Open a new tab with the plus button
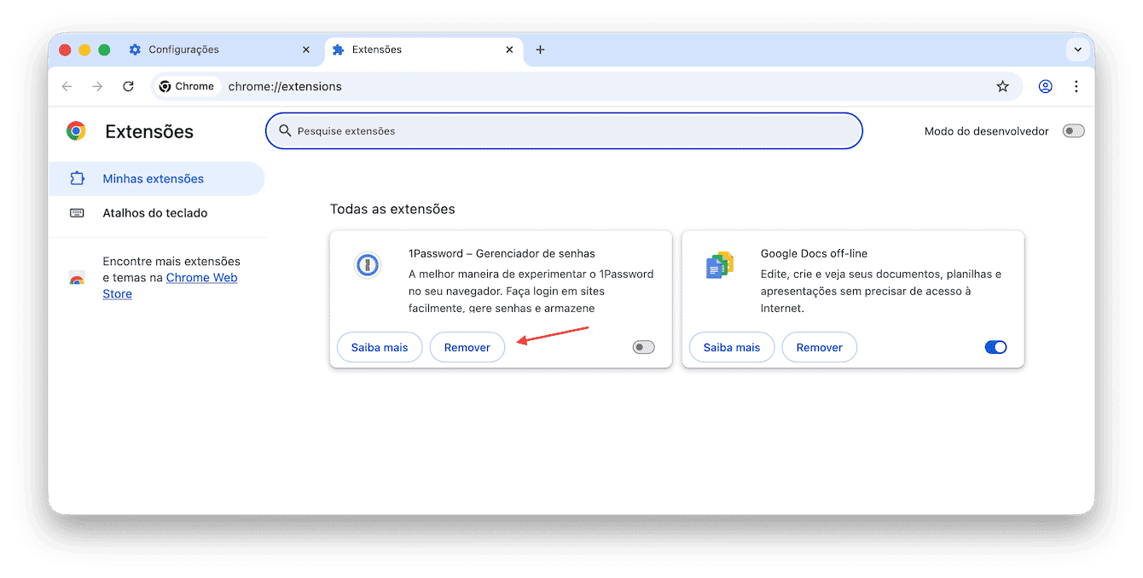The image size is (1143, 578). click(540, 49)
